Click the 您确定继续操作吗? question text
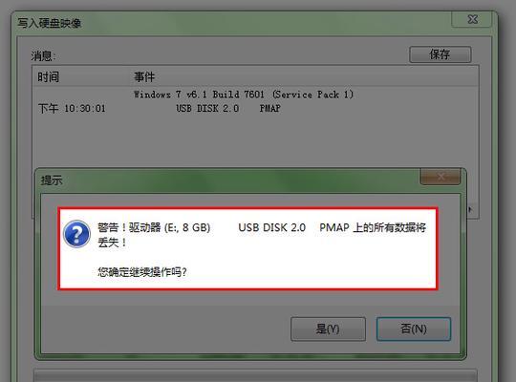Image resolution: width=516 pixels, height=382 pixels. [x=142, y=272]
